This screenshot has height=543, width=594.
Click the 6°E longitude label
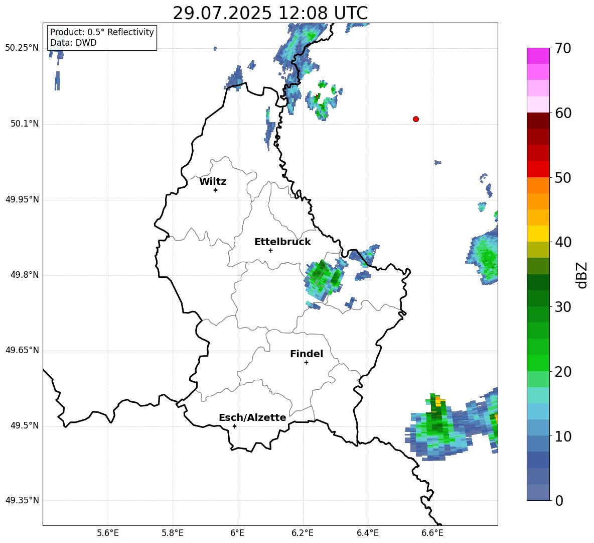(x=237, y=533)
